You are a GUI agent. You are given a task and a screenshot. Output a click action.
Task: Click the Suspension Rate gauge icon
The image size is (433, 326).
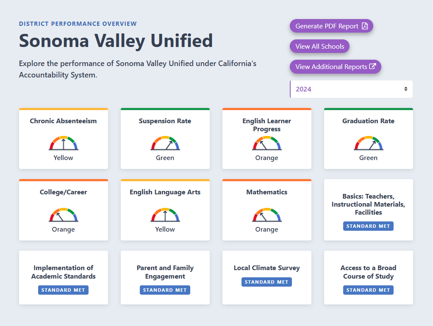point(165,143)
